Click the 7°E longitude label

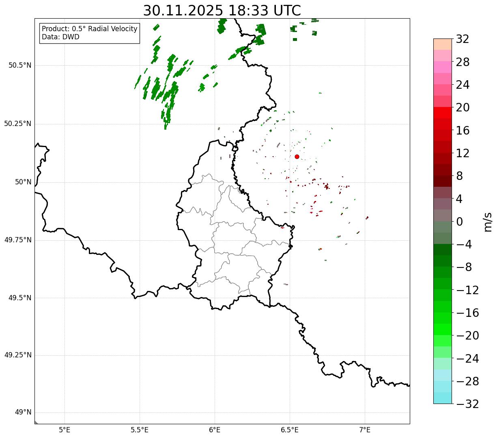(x=365, y=430)
